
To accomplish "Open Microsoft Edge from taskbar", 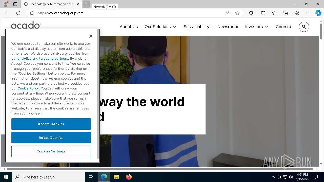I will (104, 177).
